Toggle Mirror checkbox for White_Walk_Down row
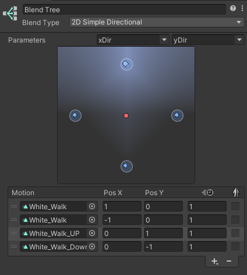Screen dimensions: 247x275 [235, 246]
